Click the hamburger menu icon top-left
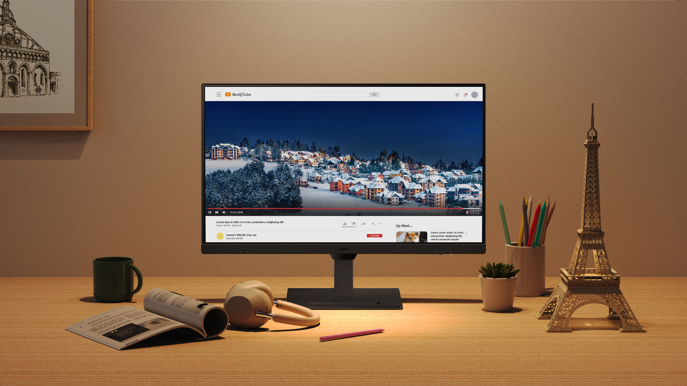This screenshot has height=386, width=687. 218,94
